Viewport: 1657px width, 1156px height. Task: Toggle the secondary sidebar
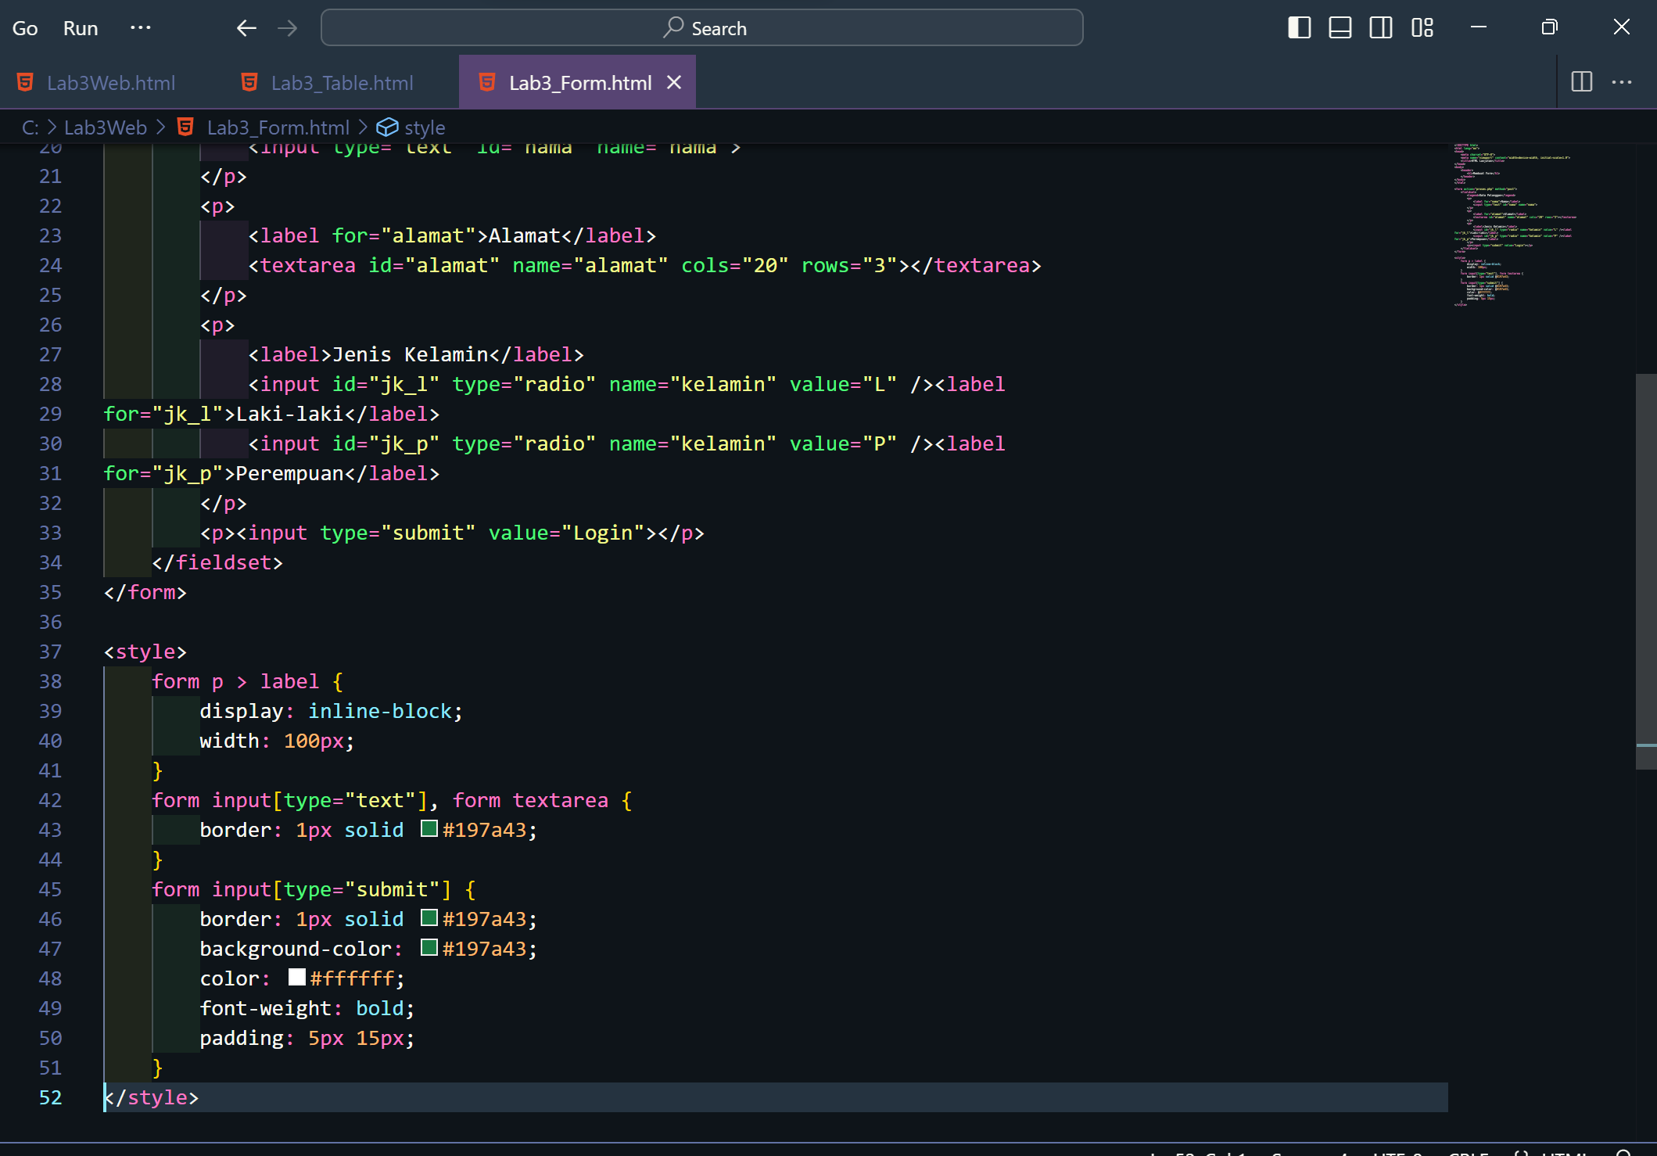pyautogui.click(x=1381, y=27)
